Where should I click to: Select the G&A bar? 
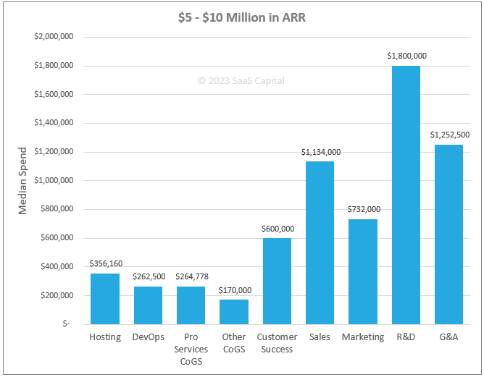(448, 234)
